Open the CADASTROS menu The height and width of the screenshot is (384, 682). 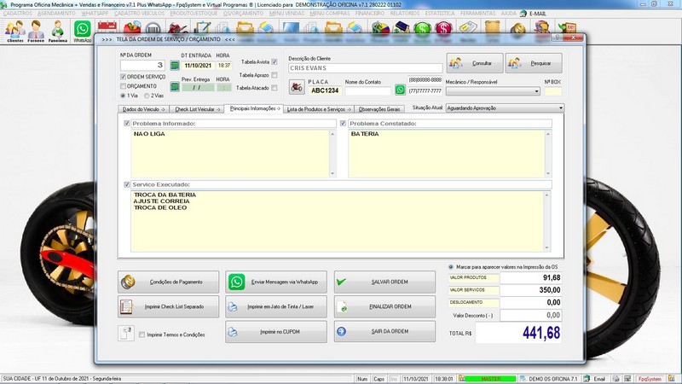point(17,14)
